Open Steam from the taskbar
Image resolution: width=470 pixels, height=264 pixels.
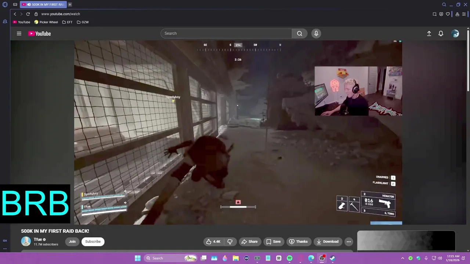click(x=332, y=258)
